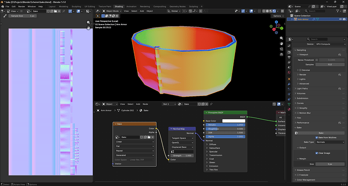The height and width of the screenshot is (186, 348).
Task: Open the Render menu
Action: [x=22, y=7]
